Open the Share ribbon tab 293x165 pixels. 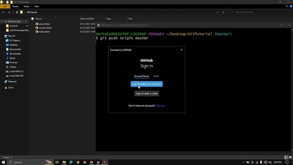(x=26, y=6)
